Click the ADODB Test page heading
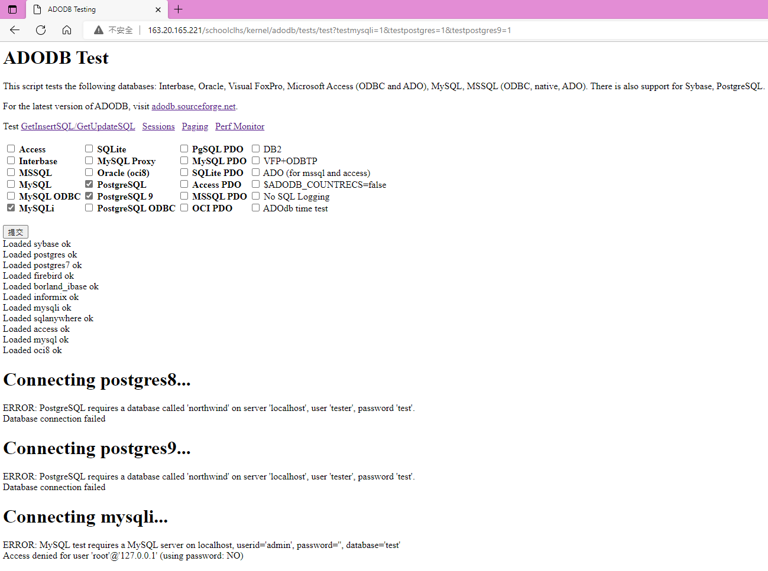This screenshot has width=768, height=571. [56, 58]
